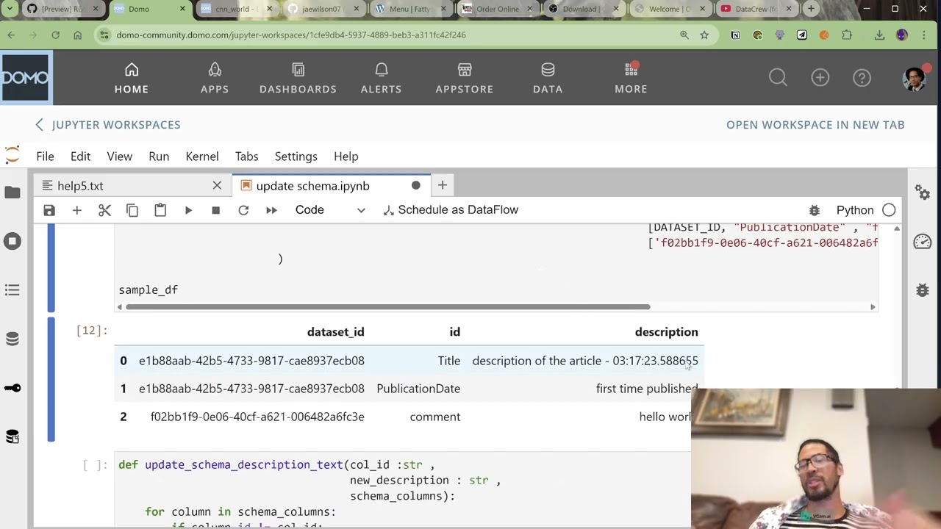Close the help5.txt tab
The width and height of the screenshot is (941, 529).
[x=217, y=186]
